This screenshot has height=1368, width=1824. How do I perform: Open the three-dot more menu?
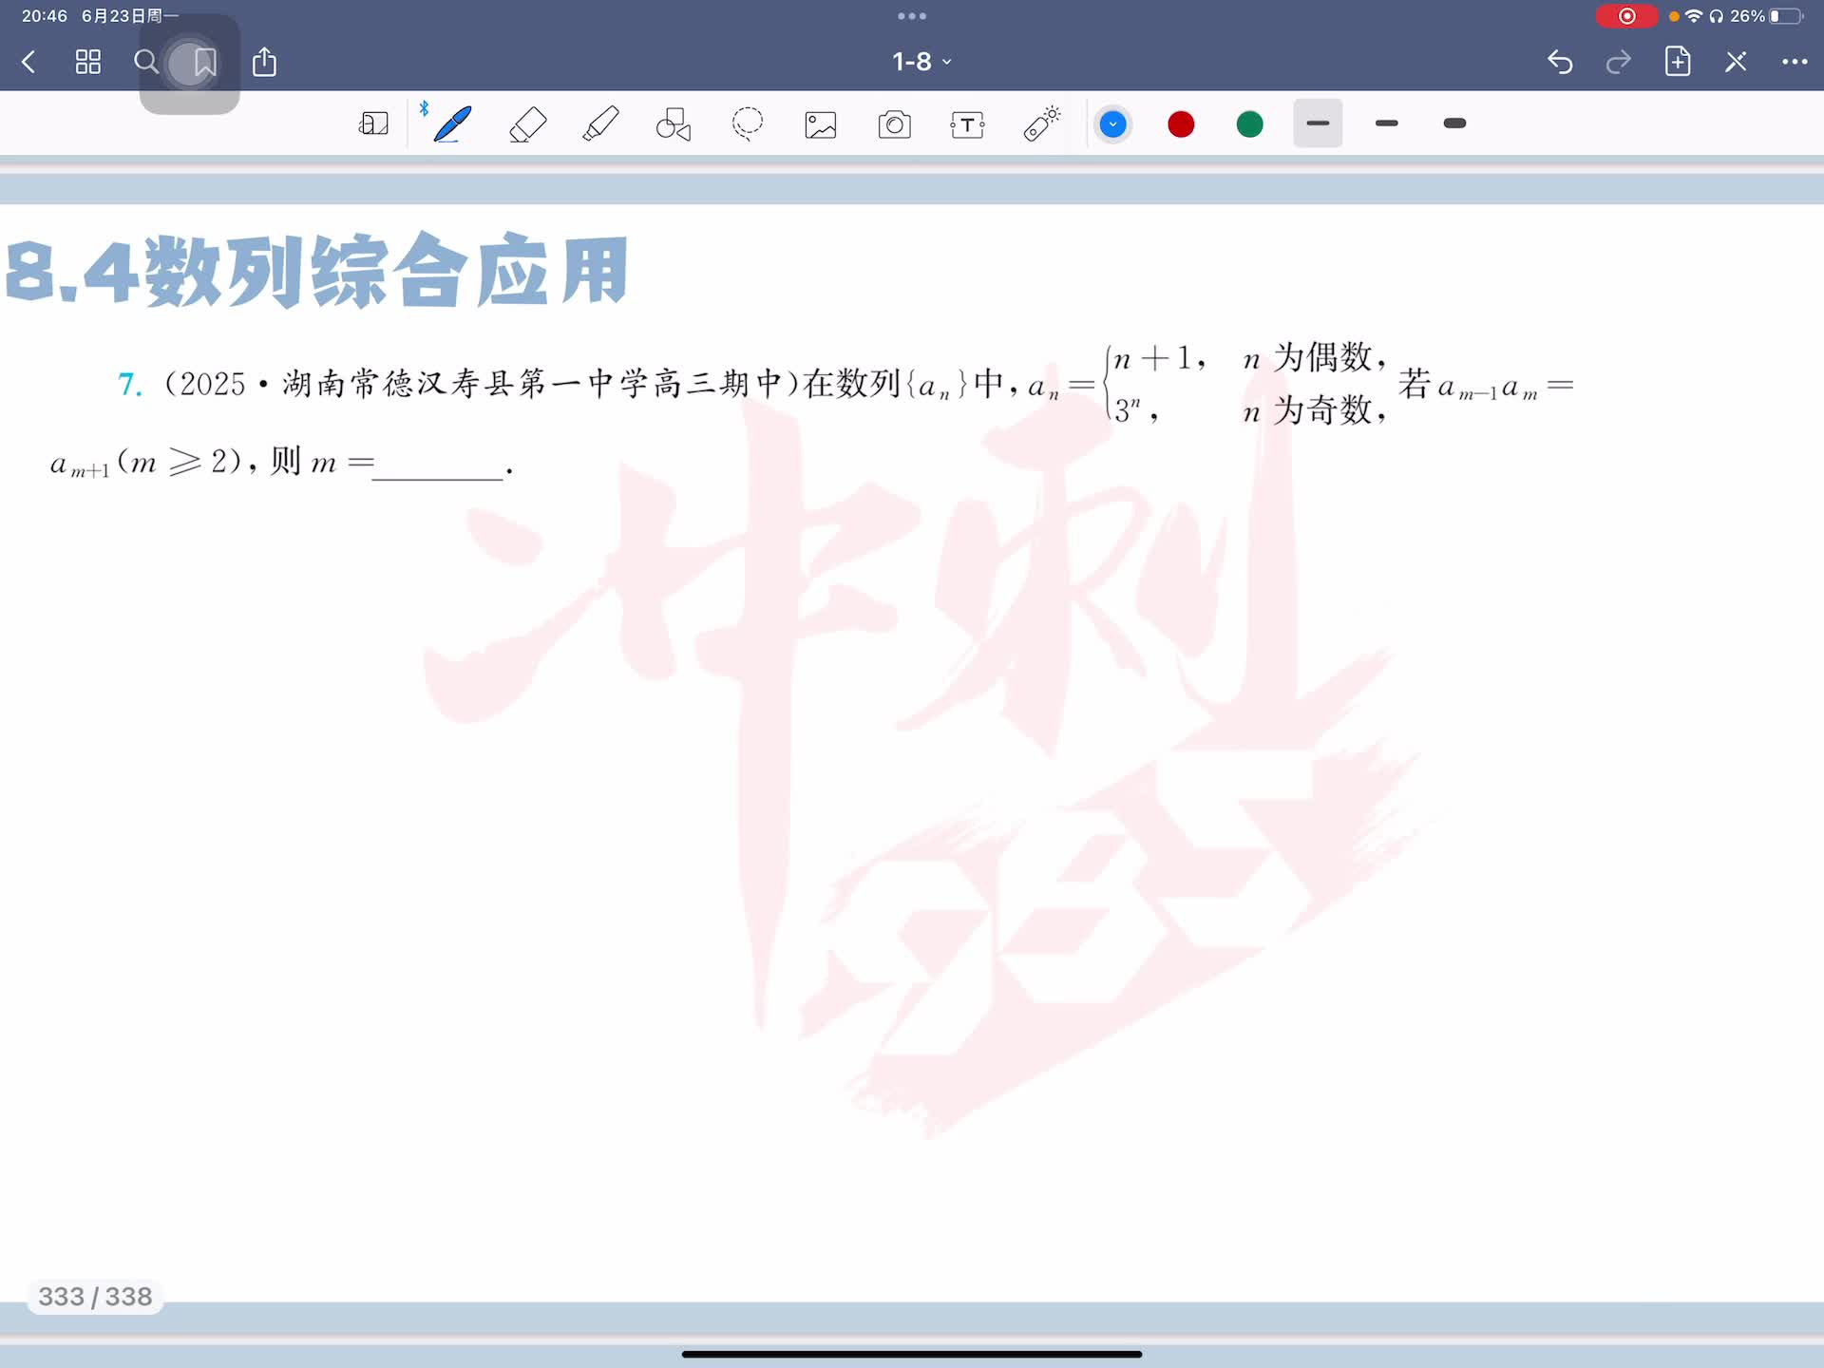click(1794, 62)
